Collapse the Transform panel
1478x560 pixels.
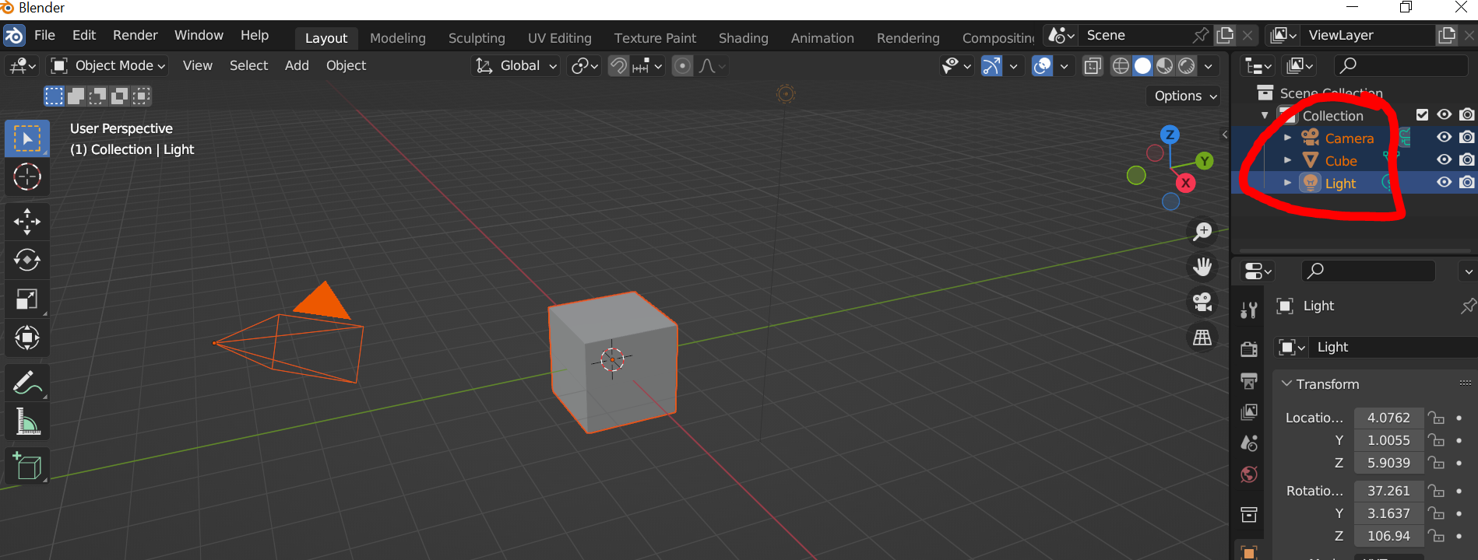tap(1286, 384)
